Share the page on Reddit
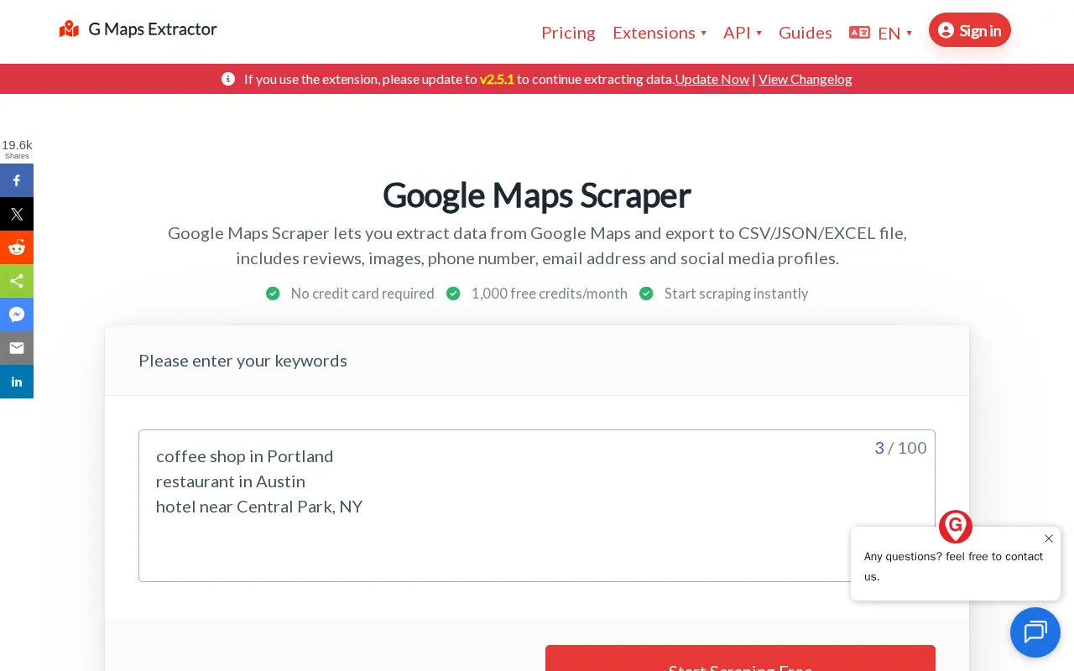 [17, 247]
